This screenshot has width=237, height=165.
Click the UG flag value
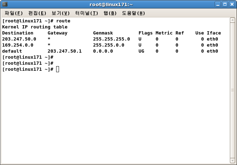pyautogui.click(x=141, y=51)
